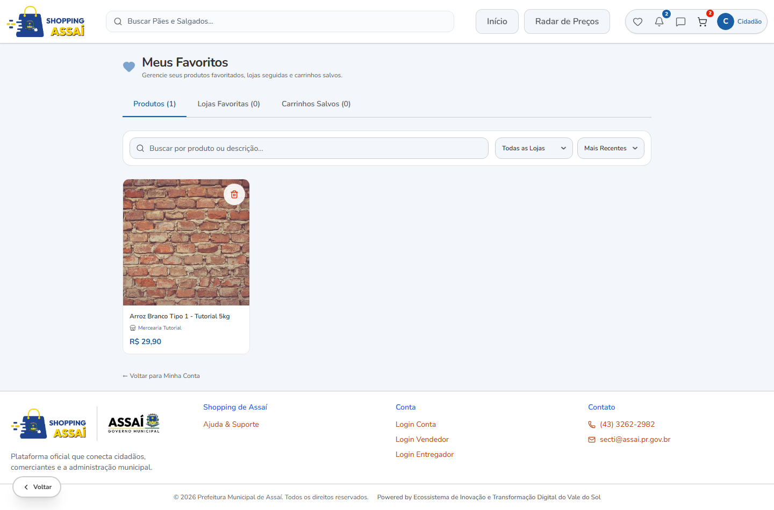This screenshot has height=510, width=774.
Task: Click the Voltar floating button
Action: pyautogui.click(x=37, y=487)
